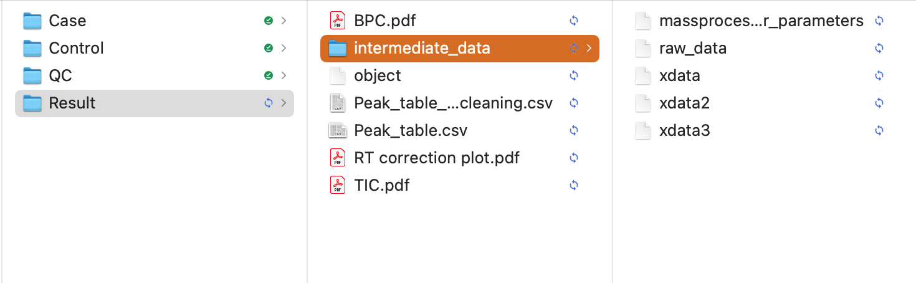Click green synced checkmark next to Control
Viewport: 916px width, 283px height.
(268, 48)
